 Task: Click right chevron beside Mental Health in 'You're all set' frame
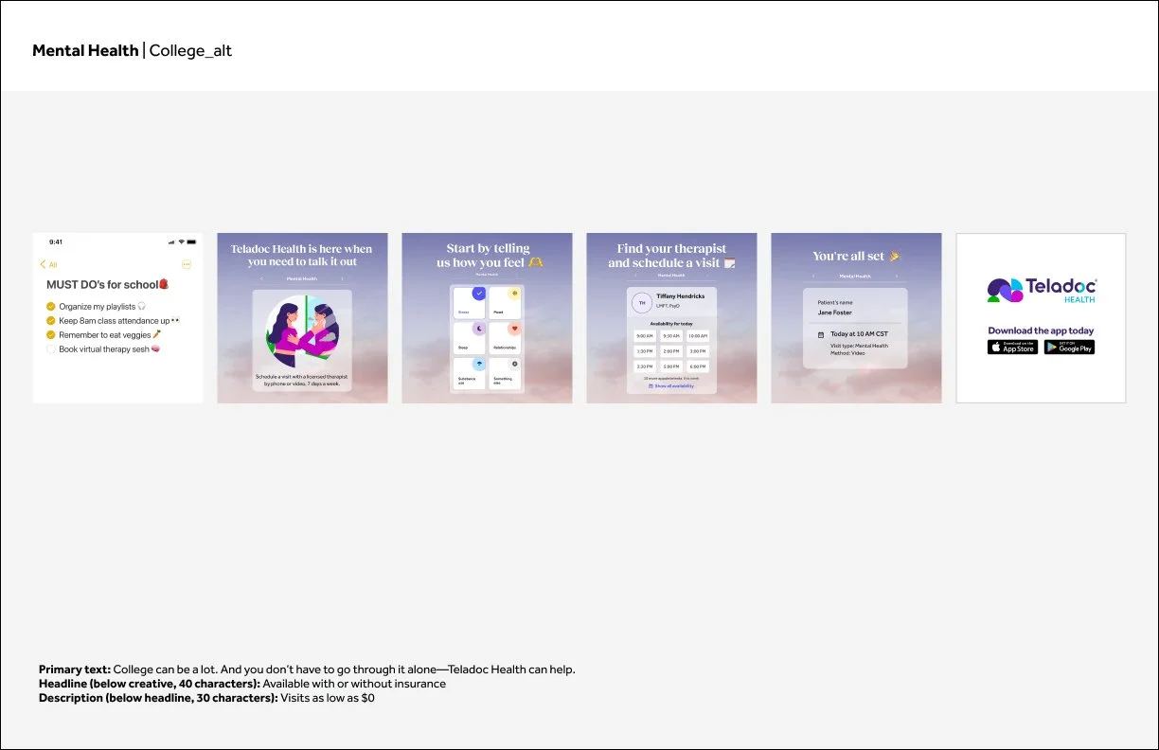[897, 276]
